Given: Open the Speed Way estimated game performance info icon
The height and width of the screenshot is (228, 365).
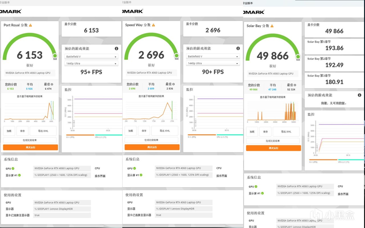Looking at the screenshot, I should coord(238,48).
